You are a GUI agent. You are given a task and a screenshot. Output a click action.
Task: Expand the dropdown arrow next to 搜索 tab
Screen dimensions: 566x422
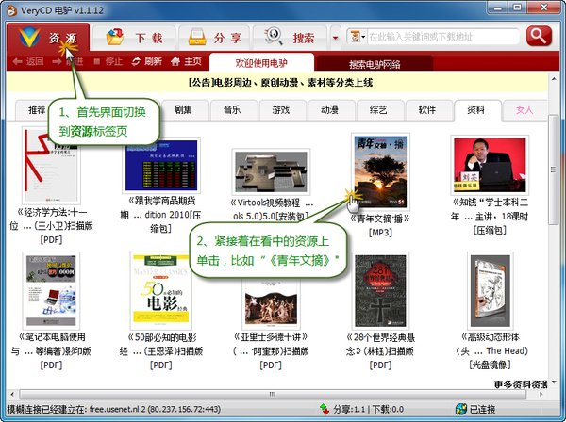[x=335, y=38]
